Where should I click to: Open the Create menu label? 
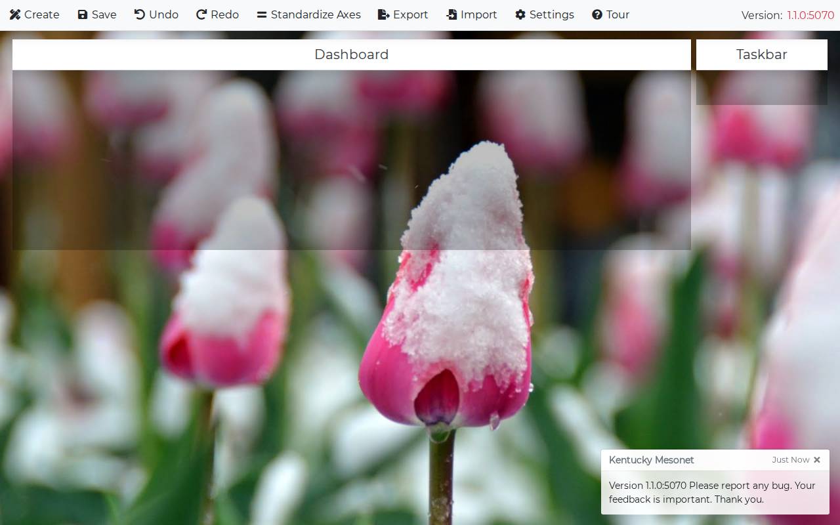[x=42, y=14]
